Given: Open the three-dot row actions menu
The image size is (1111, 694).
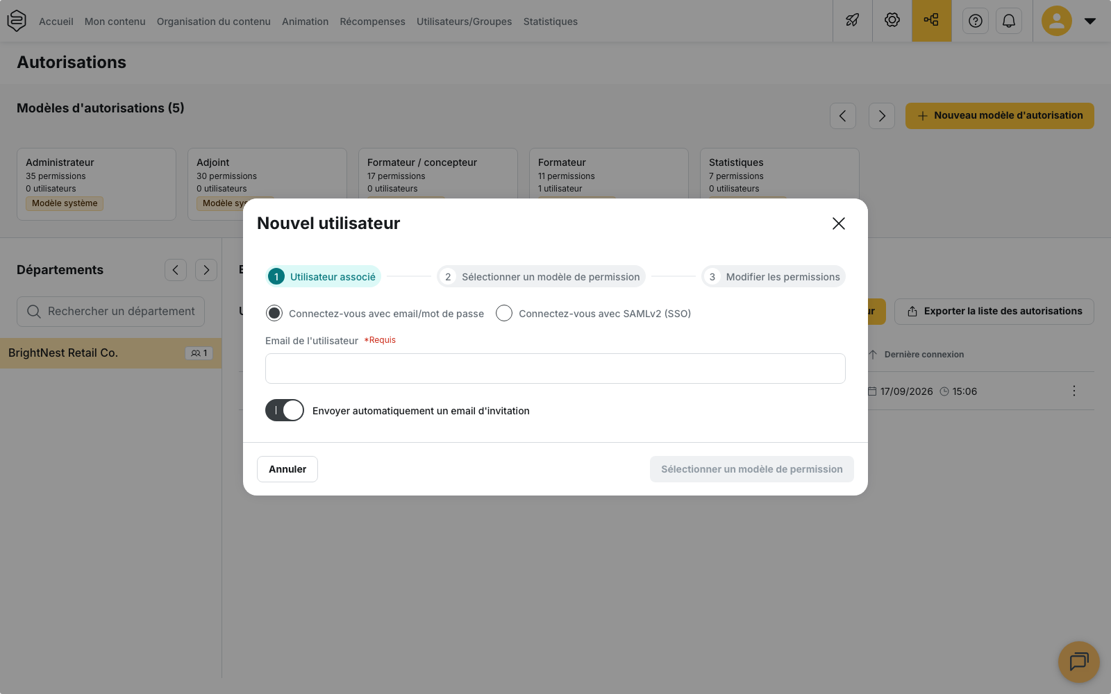Looking at the screenshot, I should [1074, 391].
